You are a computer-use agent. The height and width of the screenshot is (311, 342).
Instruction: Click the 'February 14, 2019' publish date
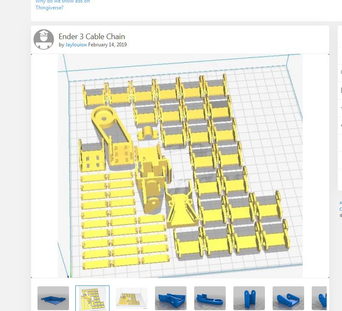pos(107,45)
